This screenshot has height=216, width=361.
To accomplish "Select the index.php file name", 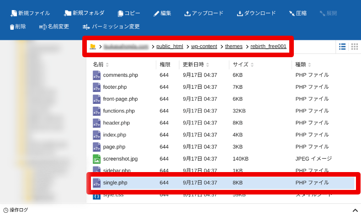I will (115, 135).
